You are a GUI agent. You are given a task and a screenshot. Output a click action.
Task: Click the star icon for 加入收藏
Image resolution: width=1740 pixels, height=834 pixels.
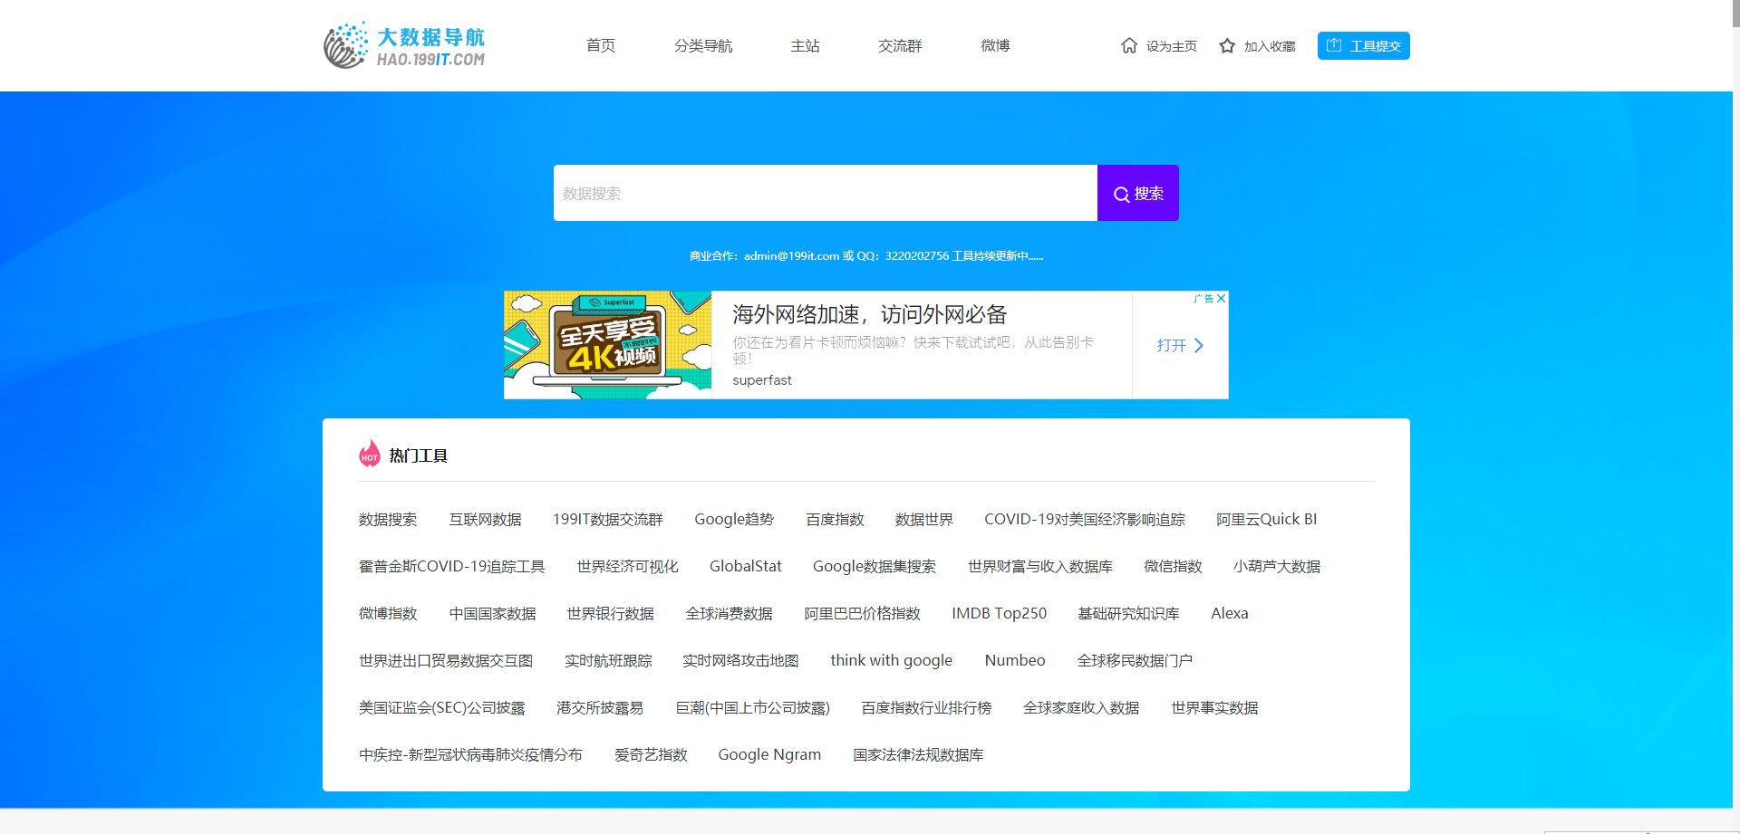coord(1227,45)
